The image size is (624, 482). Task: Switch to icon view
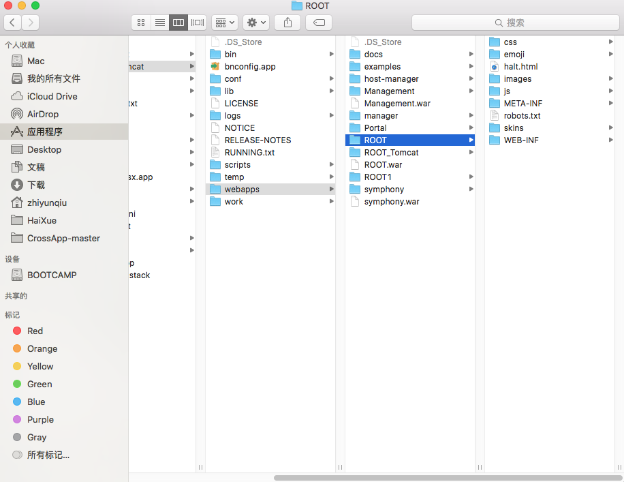[x=141, y=22]
